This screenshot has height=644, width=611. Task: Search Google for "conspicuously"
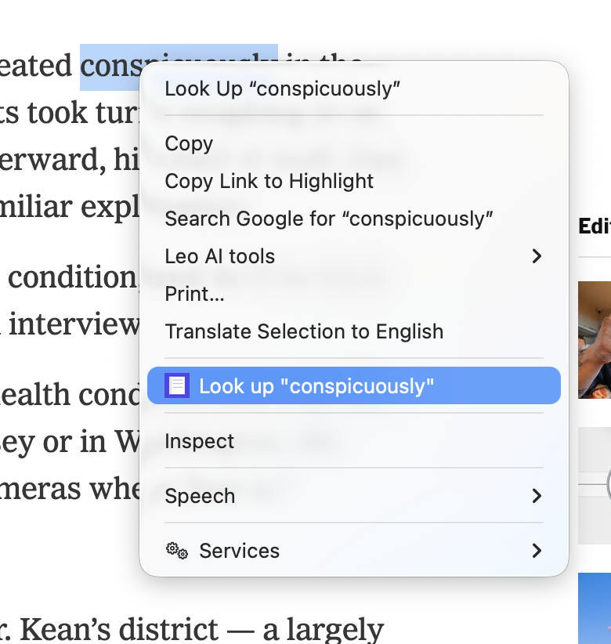[x=354, y=219]
